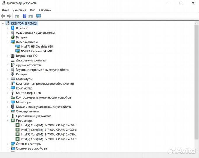
Task: Expand Аудиовходы и аудиовыходы category
Action: point(8,33)
